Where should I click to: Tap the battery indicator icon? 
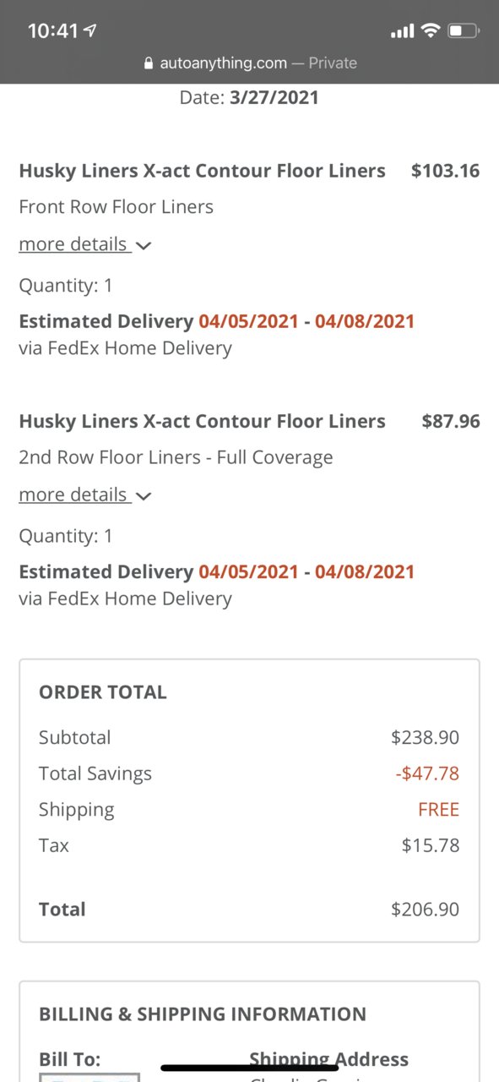point(464,31)
